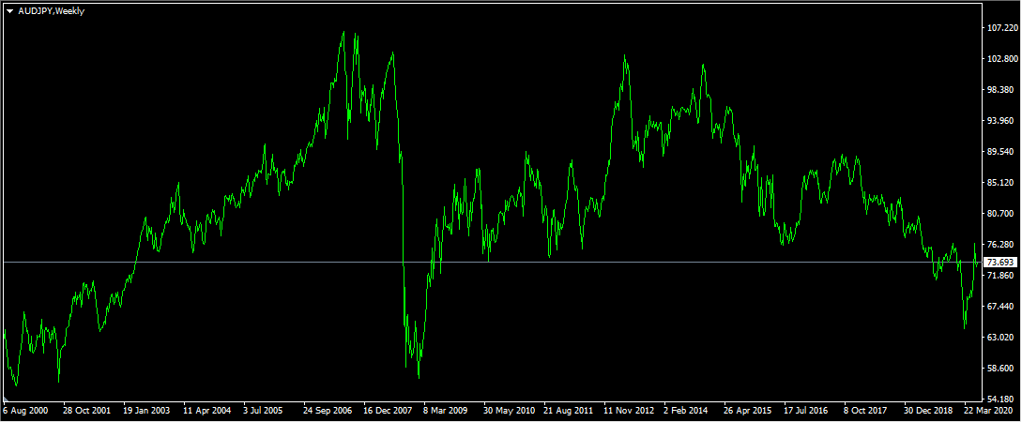Screen dimensions: 1022x422
Task: Select date label 30 Dec 2018
Action: (928, 412)
